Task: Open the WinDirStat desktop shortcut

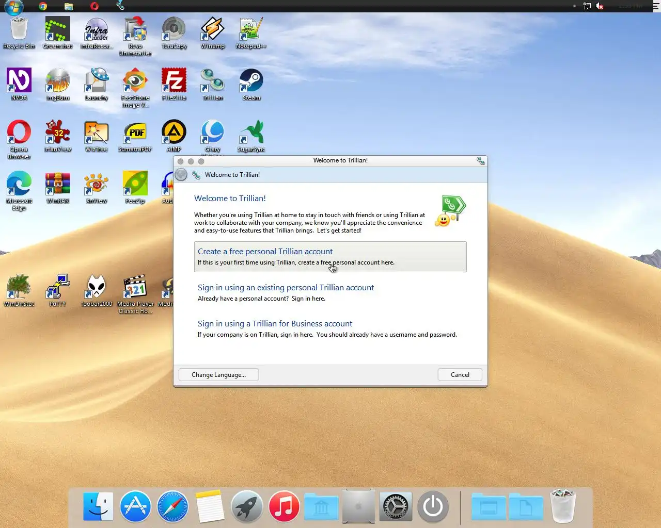Action: coord(19,290)
